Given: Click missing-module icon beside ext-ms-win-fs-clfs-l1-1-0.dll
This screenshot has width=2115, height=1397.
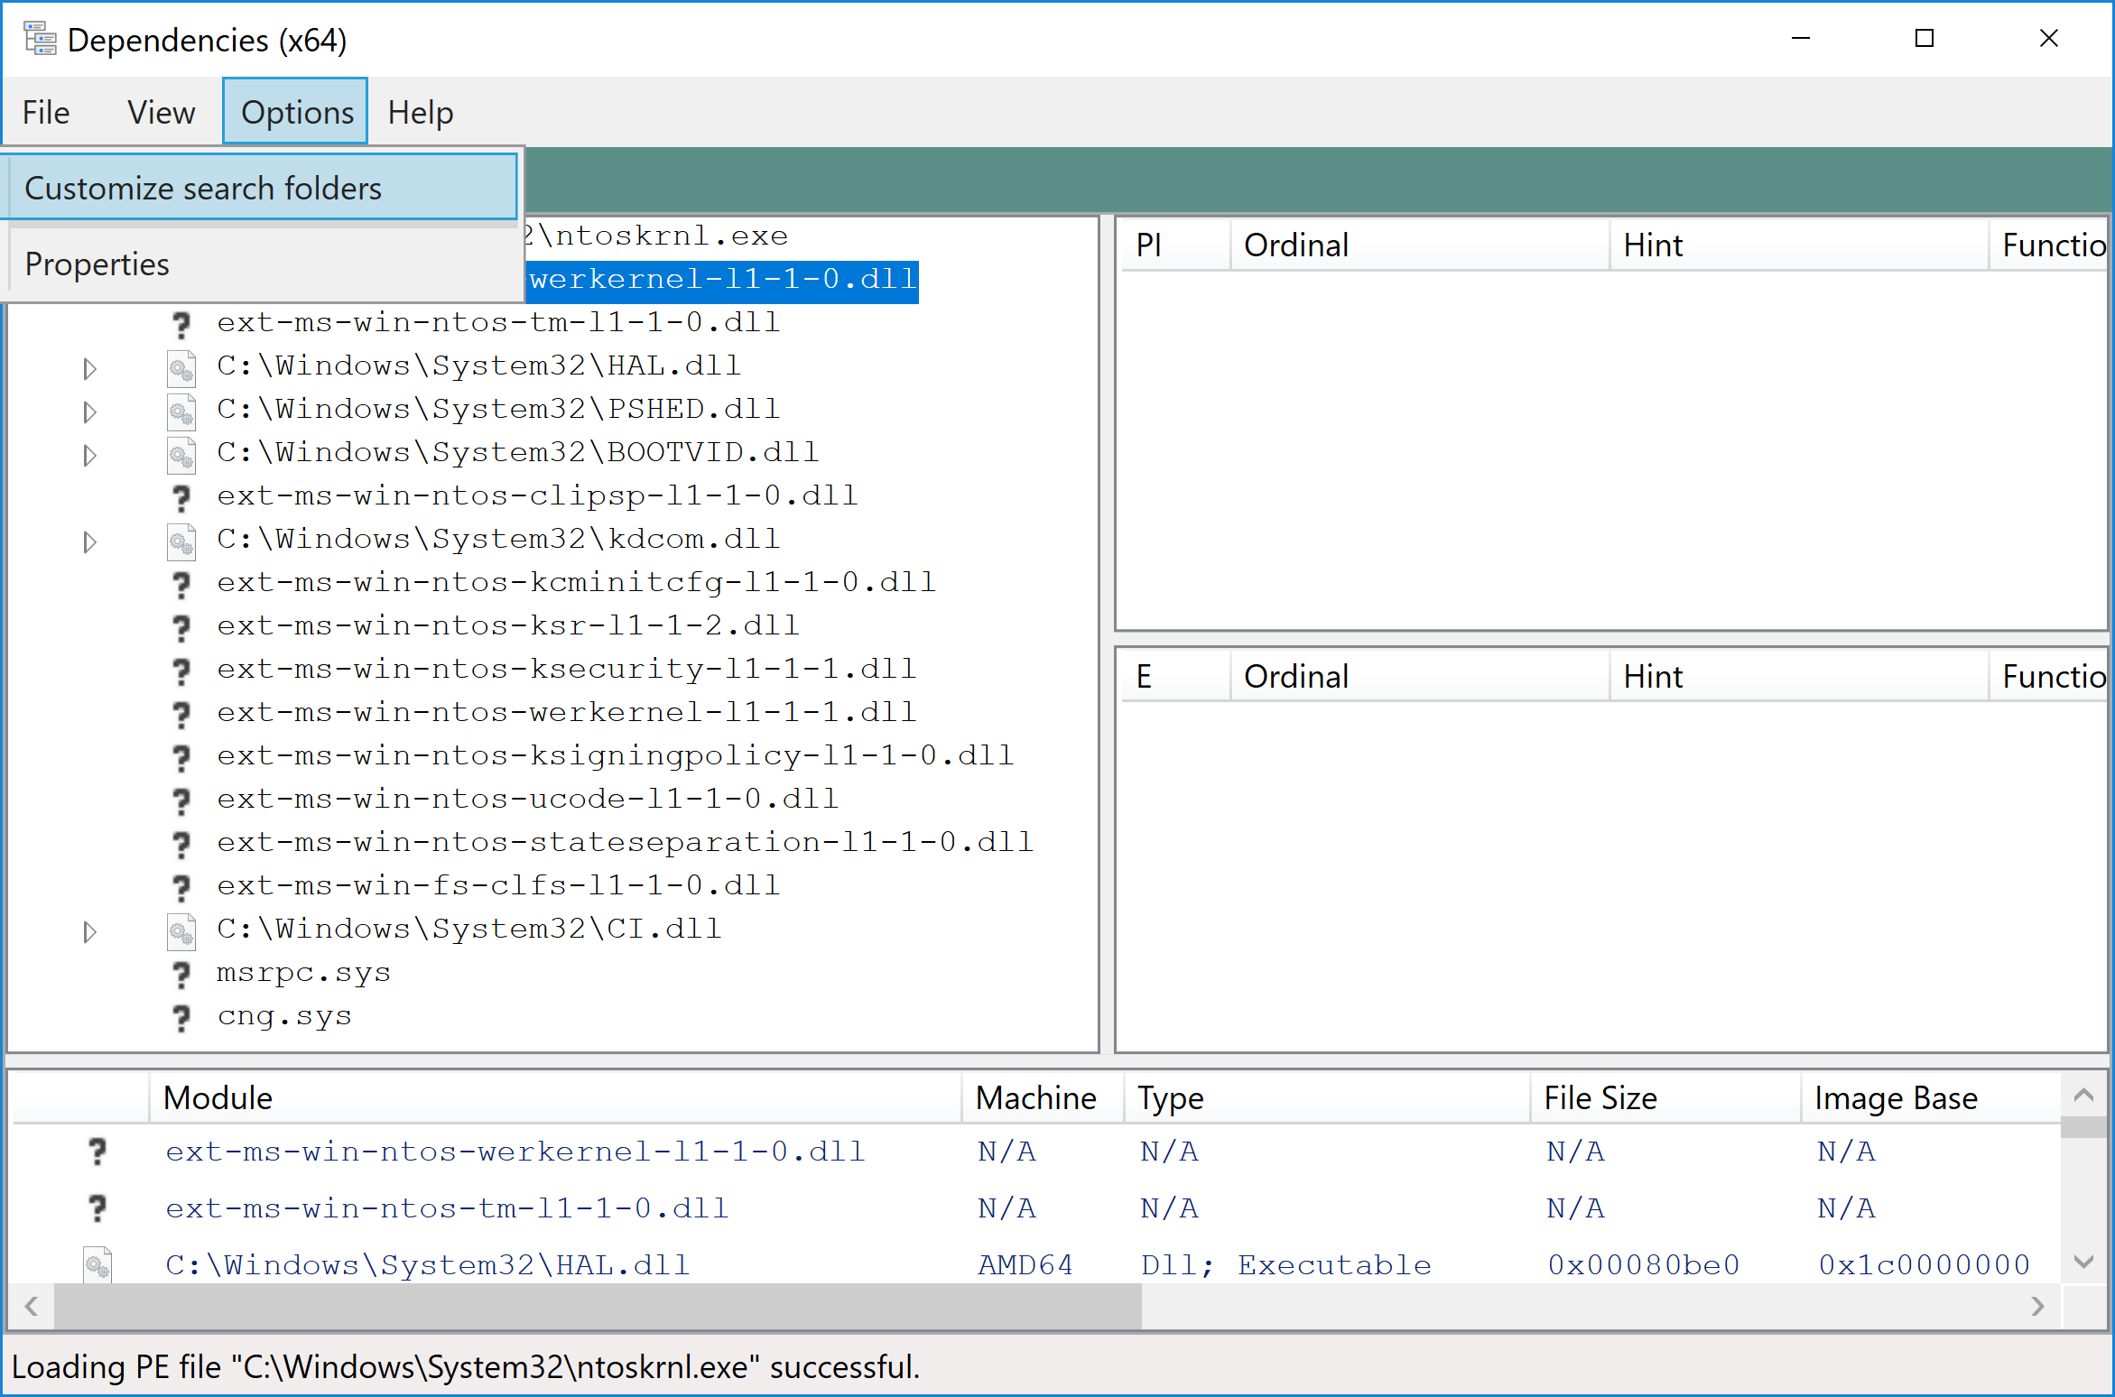Looking at the screenshot, I should (181, 887).
